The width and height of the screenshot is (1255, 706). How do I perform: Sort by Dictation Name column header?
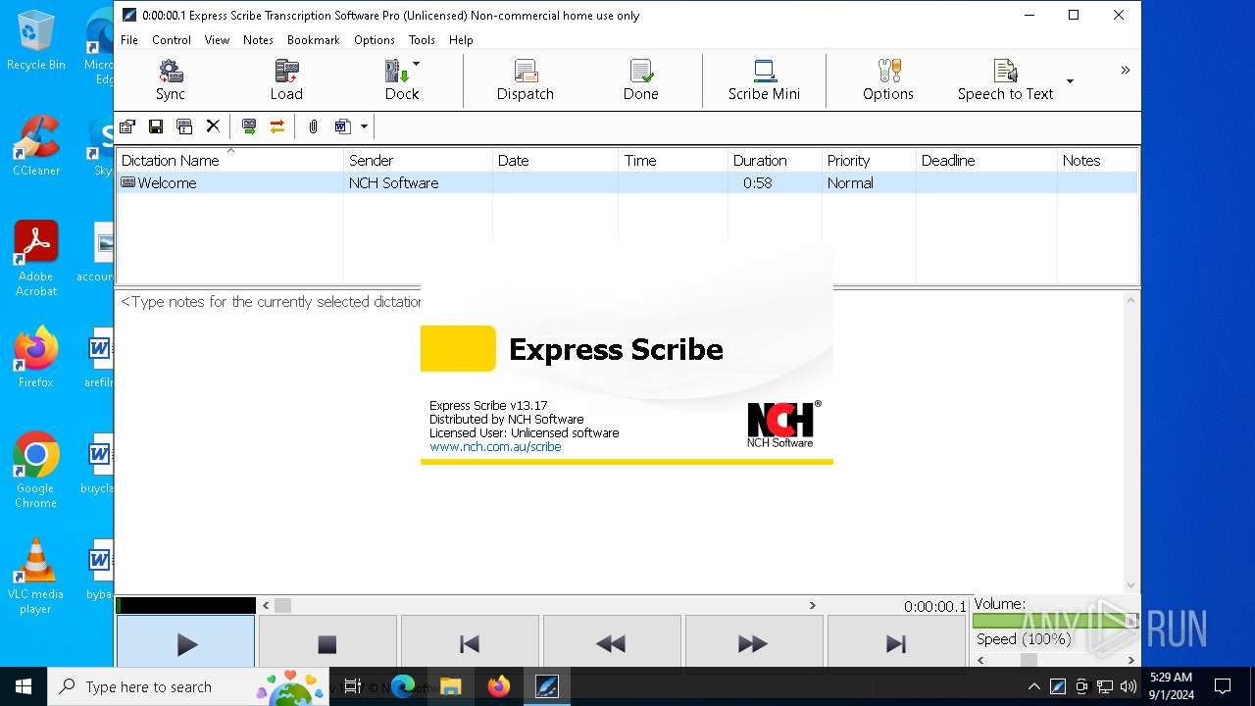230,161
